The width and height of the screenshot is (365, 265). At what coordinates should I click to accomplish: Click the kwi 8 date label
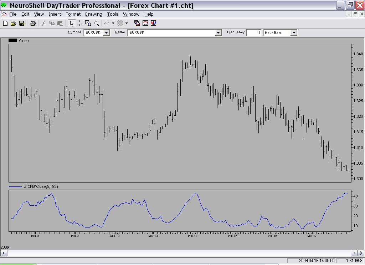35,236
